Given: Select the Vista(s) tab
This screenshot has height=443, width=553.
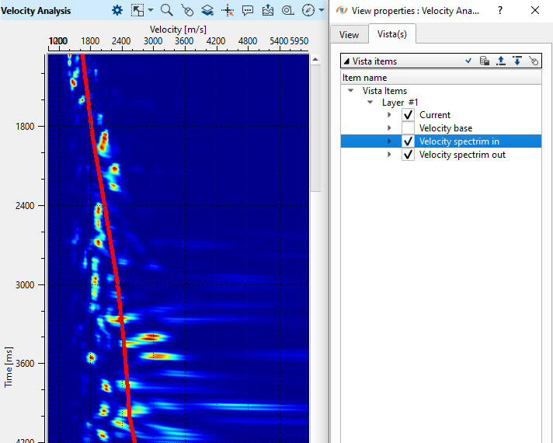Looking at the screenshot, I should 392,34.
